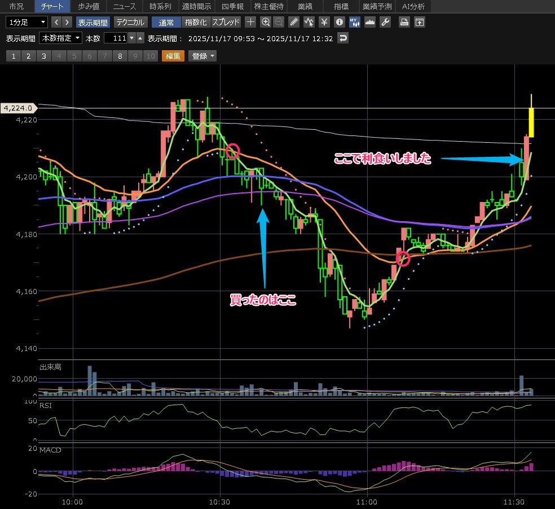Select the pencil drawing tool
The image size is (555, 509).
point(294,23)
